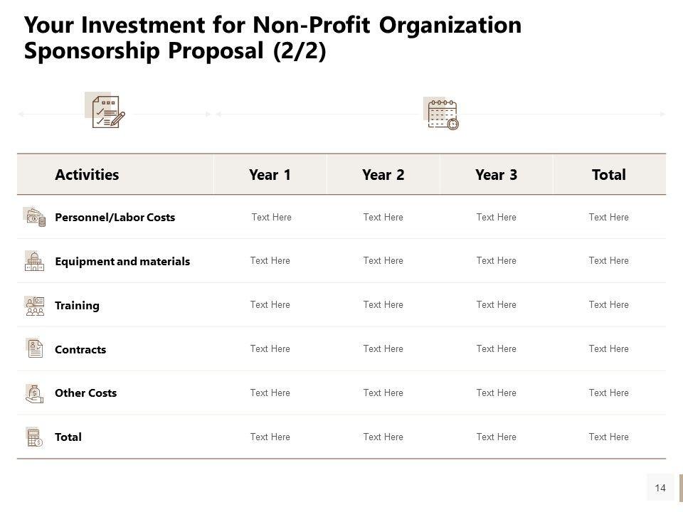The image size is (683, 512).
Task: Select the Personnel/Labor Costs money icon
Action: 35,217
